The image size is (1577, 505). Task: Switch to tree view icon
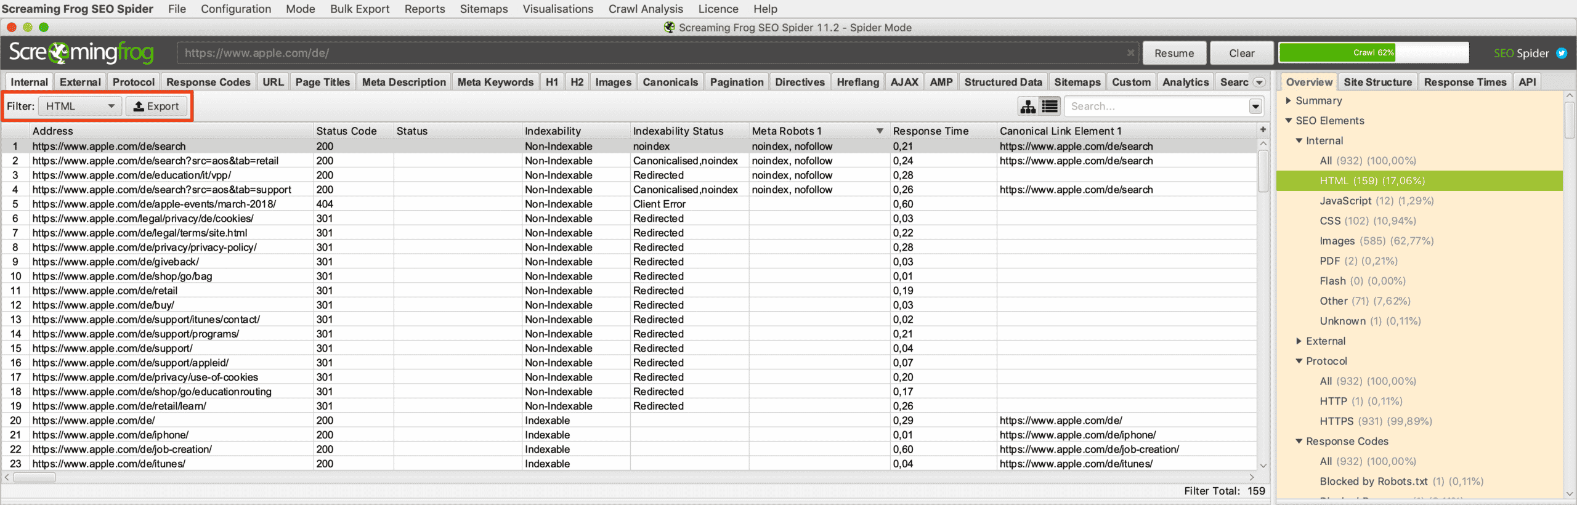point(1028,107)
